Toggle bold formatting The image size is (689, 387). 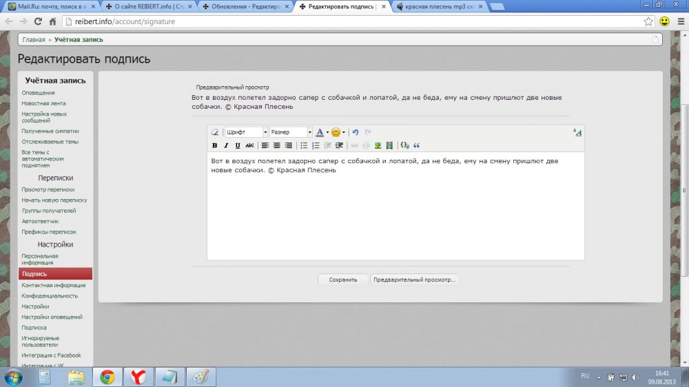tap(214, 145)
